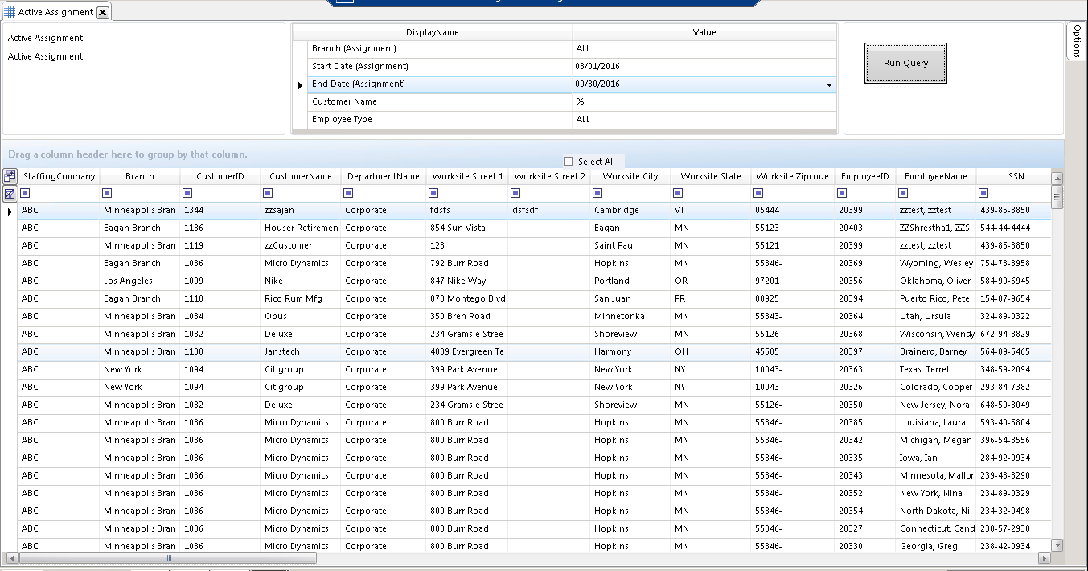Select the 'San Juan' worksite city cell
This screenshot has height=571, width=1088.
[x=630, y=298]
